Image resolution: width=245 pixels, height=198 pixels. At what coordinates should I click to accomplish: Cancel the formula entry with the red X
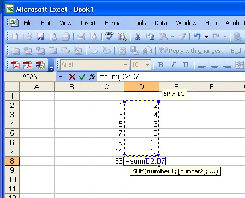[x=72, y=77]
